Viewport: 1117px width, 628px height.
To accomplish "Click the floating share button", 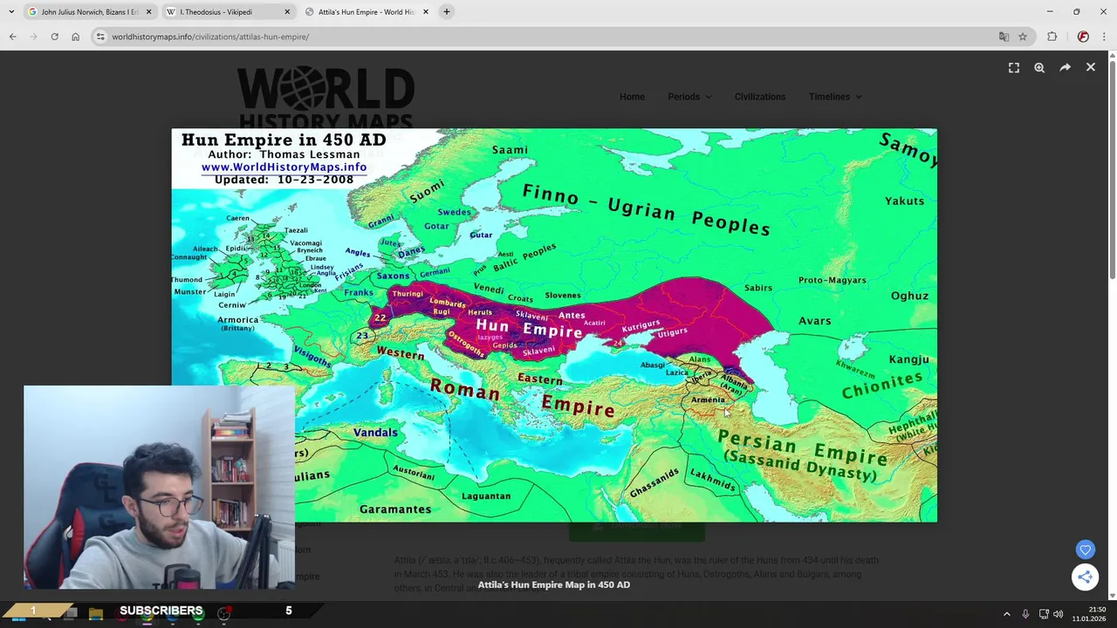I will point(1085,577).
